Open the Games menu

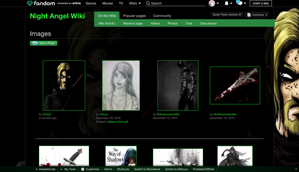point(91,3)
